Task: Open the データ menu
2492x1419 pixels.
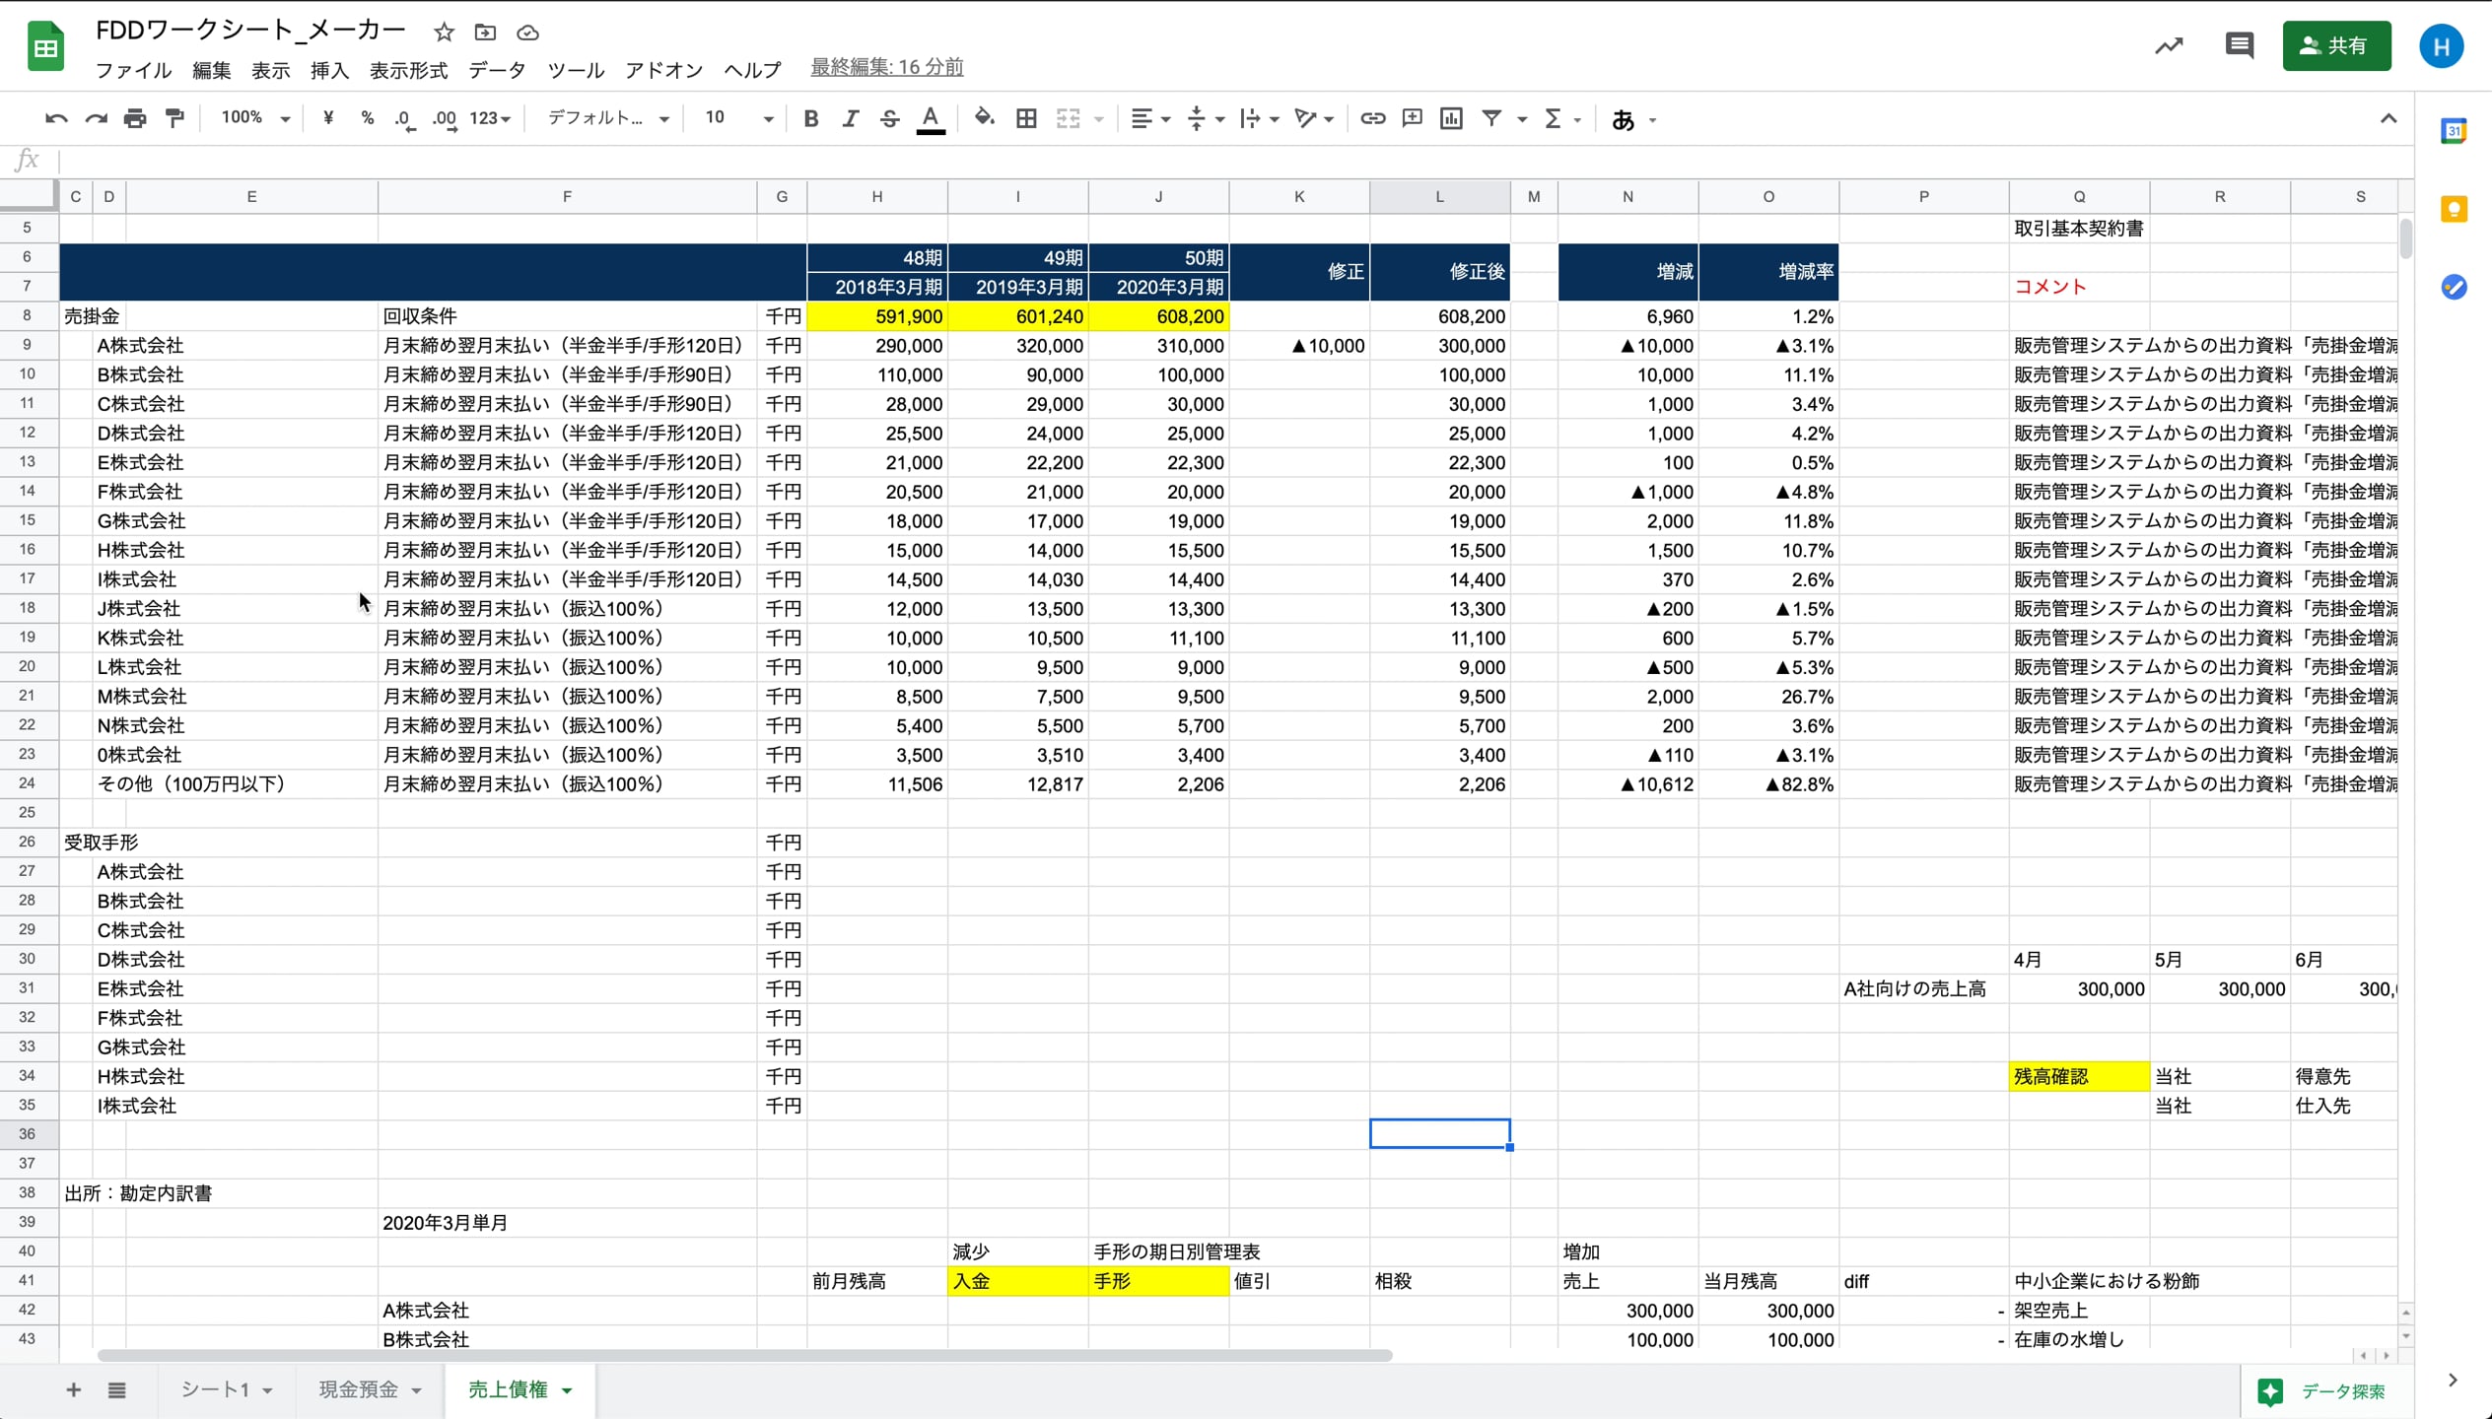Action: 497,70
